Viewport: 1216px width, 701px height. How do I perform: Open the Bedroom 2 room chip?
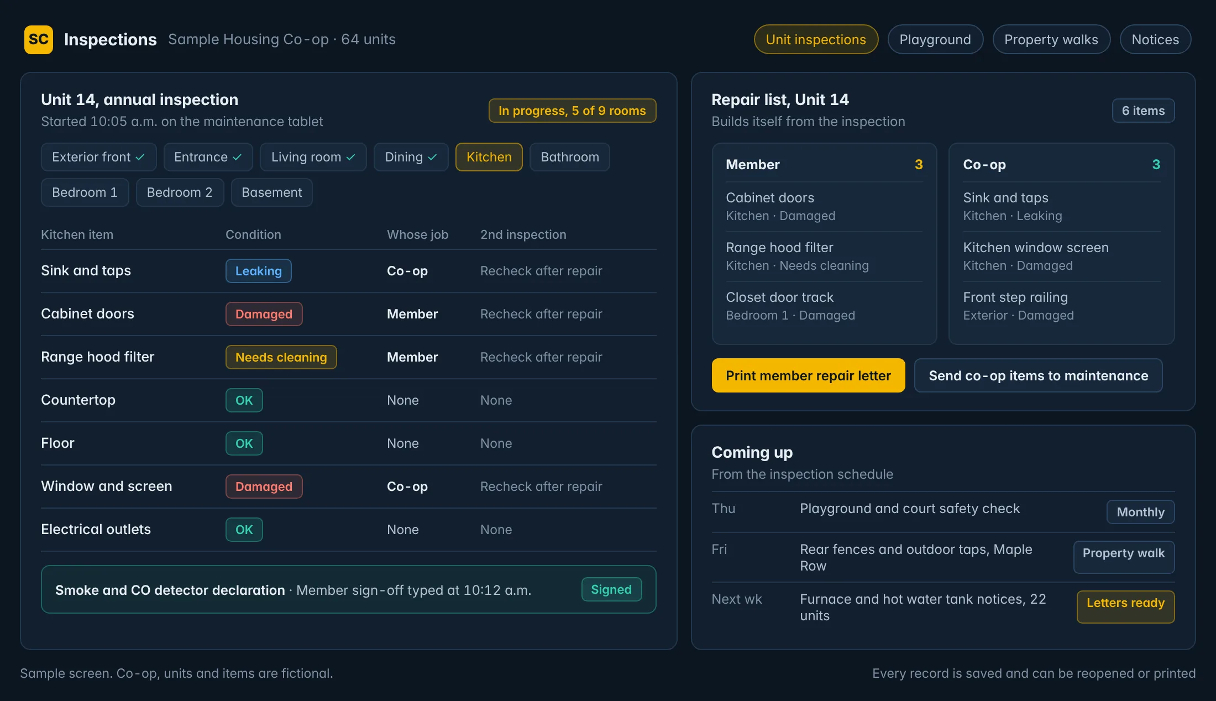pyautogui.click(x=180, y=192)
